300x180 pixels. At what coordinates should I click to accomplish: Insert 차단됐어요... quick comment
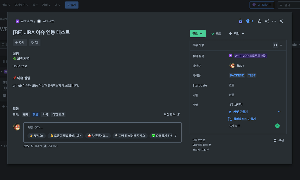(x=98, y=136)
